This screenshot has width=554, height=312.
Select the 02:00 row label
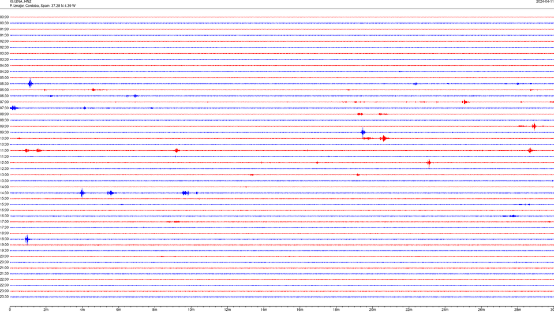coord(4,42)
